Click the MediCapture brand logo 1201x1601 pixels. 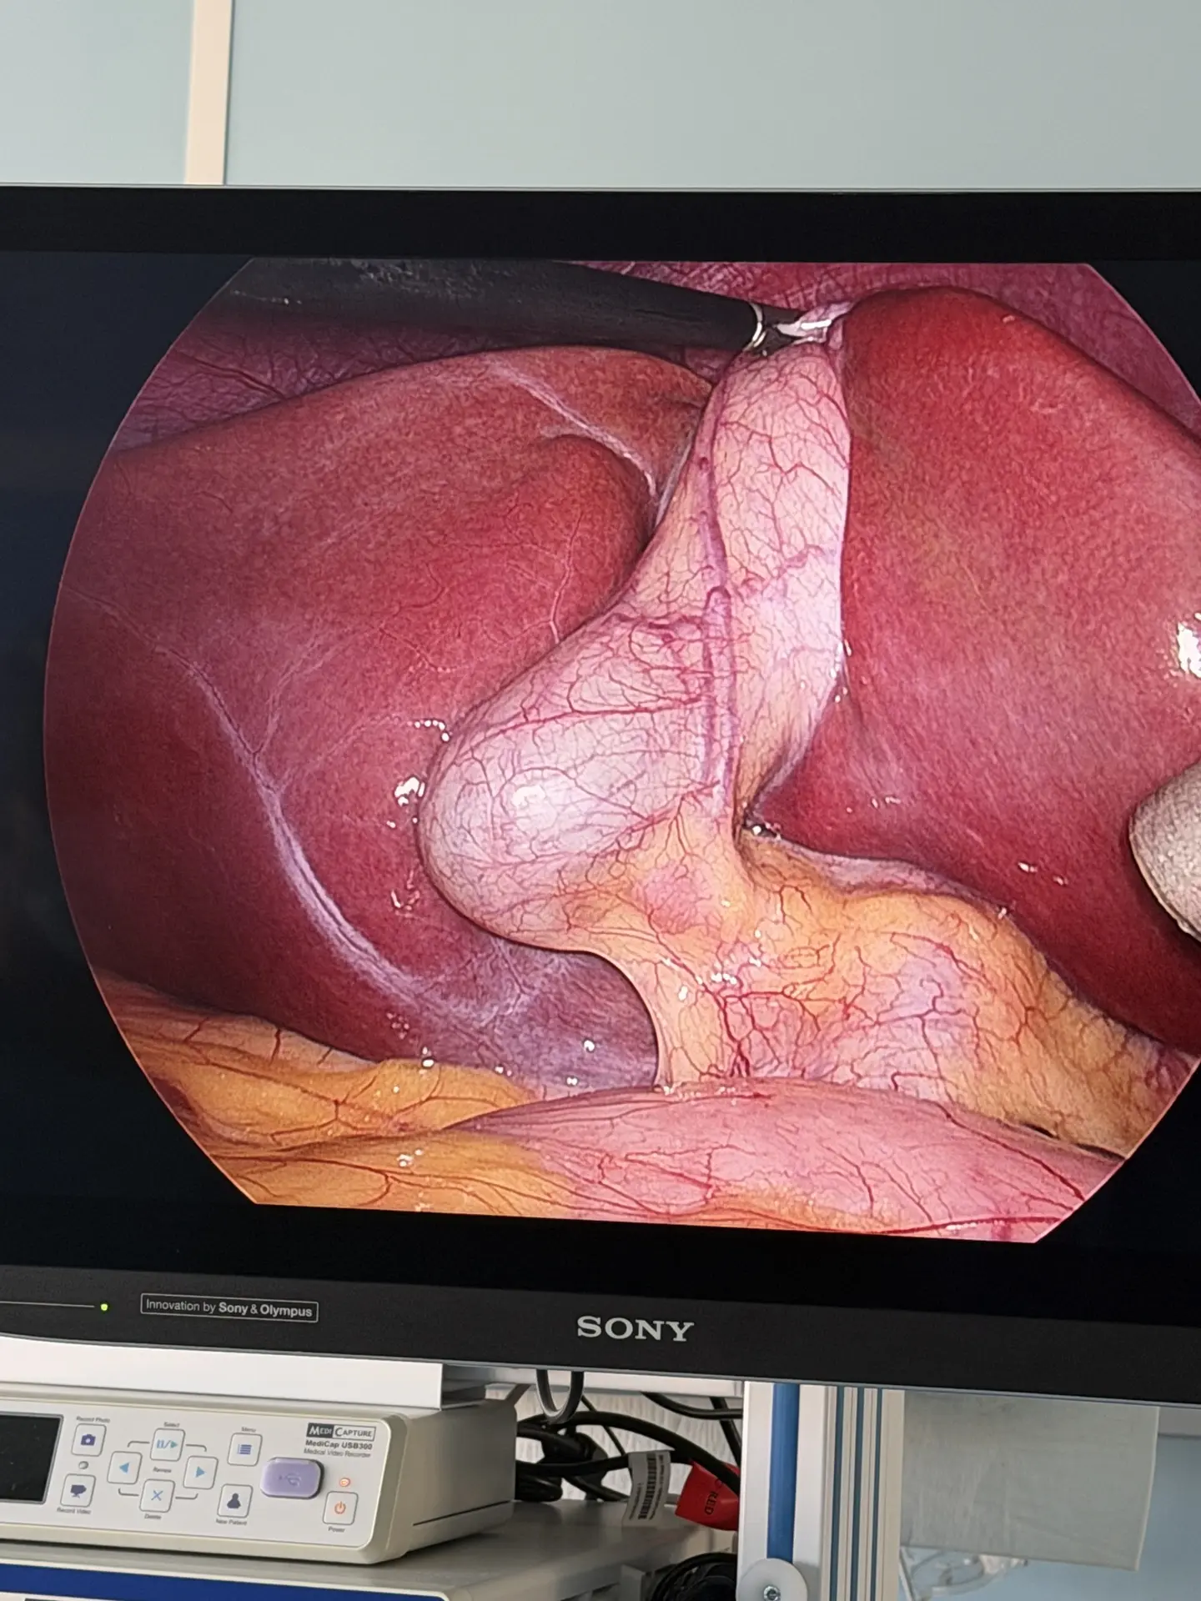click(x=341, y=1432)
